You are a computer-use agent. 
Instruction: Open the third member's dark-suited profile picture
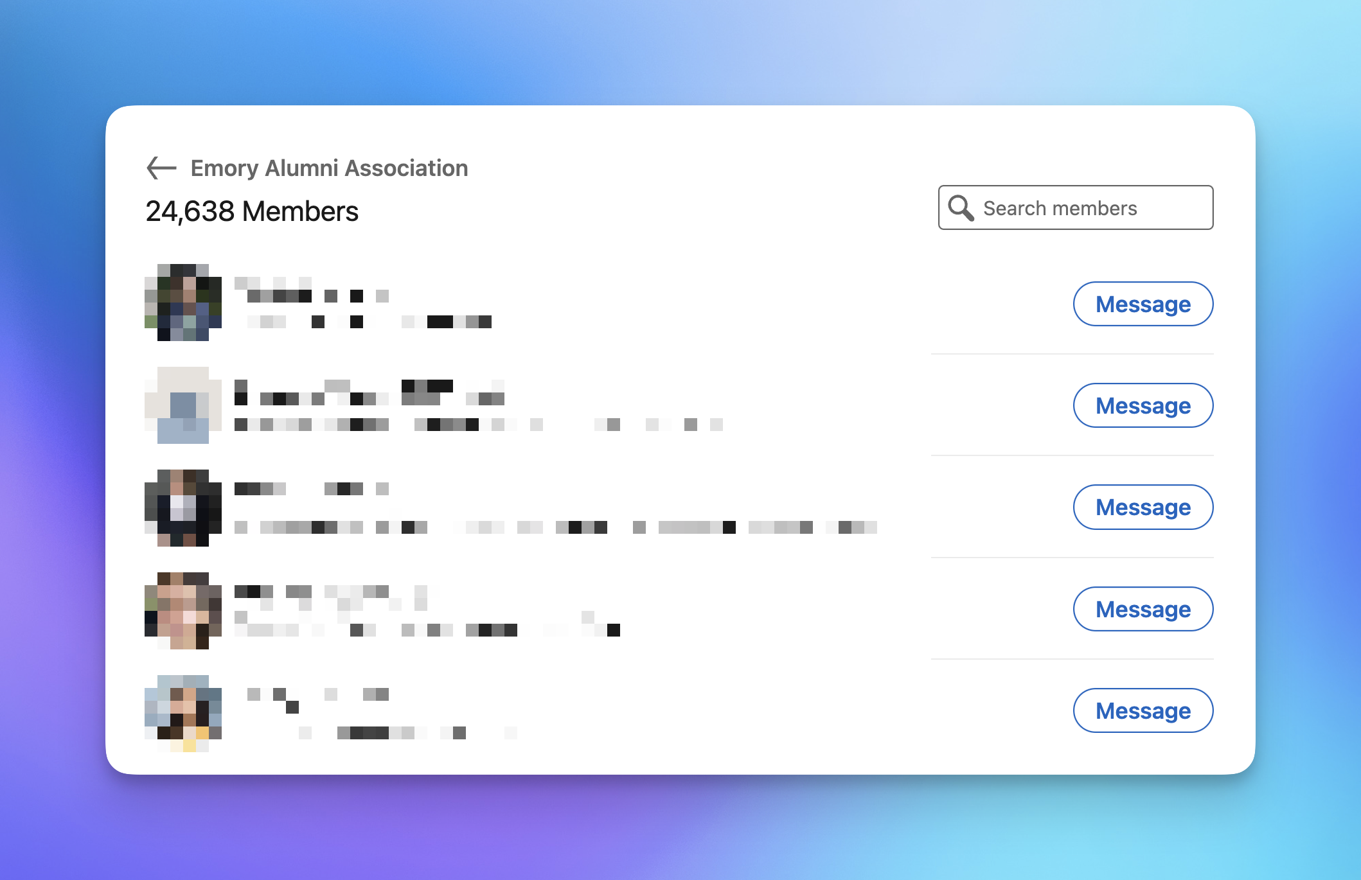[183, 507]
